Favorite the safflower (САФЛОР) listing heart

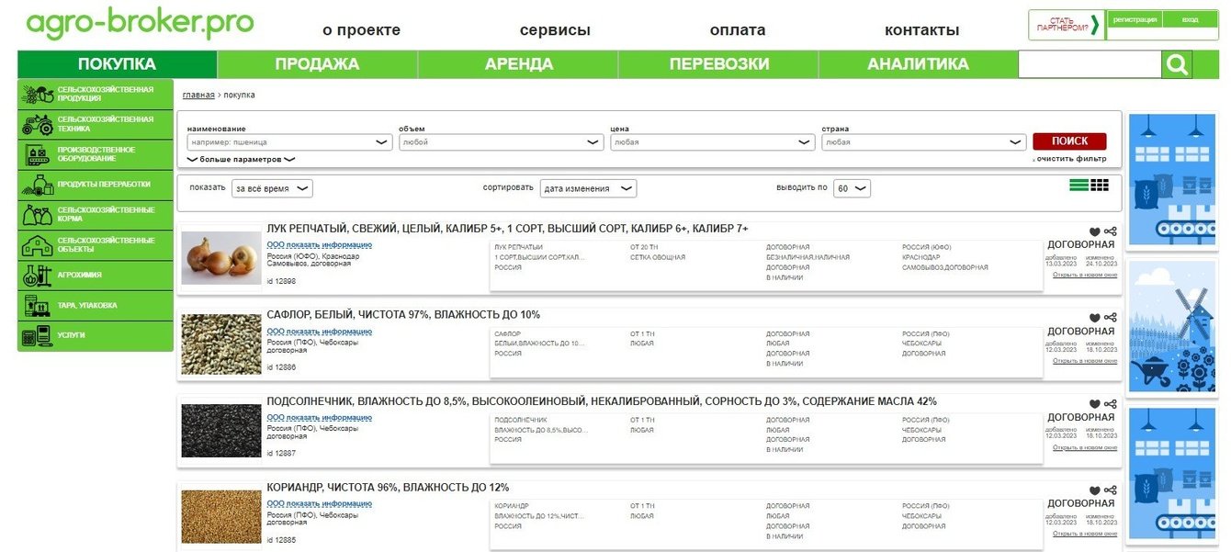[1094, 318]
